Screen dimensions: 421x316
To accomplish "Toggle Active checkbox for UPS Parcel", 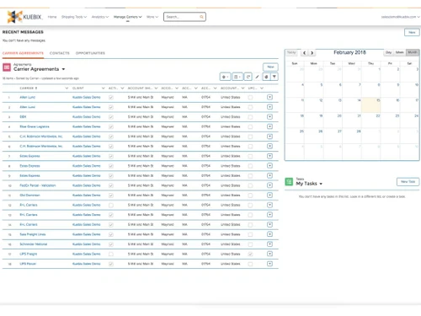I will pos(111,264).
